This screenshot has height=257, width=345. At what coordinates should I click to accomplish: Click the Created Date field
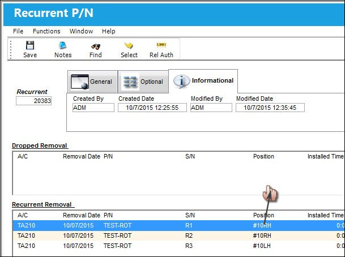click(x=152, y=108)
